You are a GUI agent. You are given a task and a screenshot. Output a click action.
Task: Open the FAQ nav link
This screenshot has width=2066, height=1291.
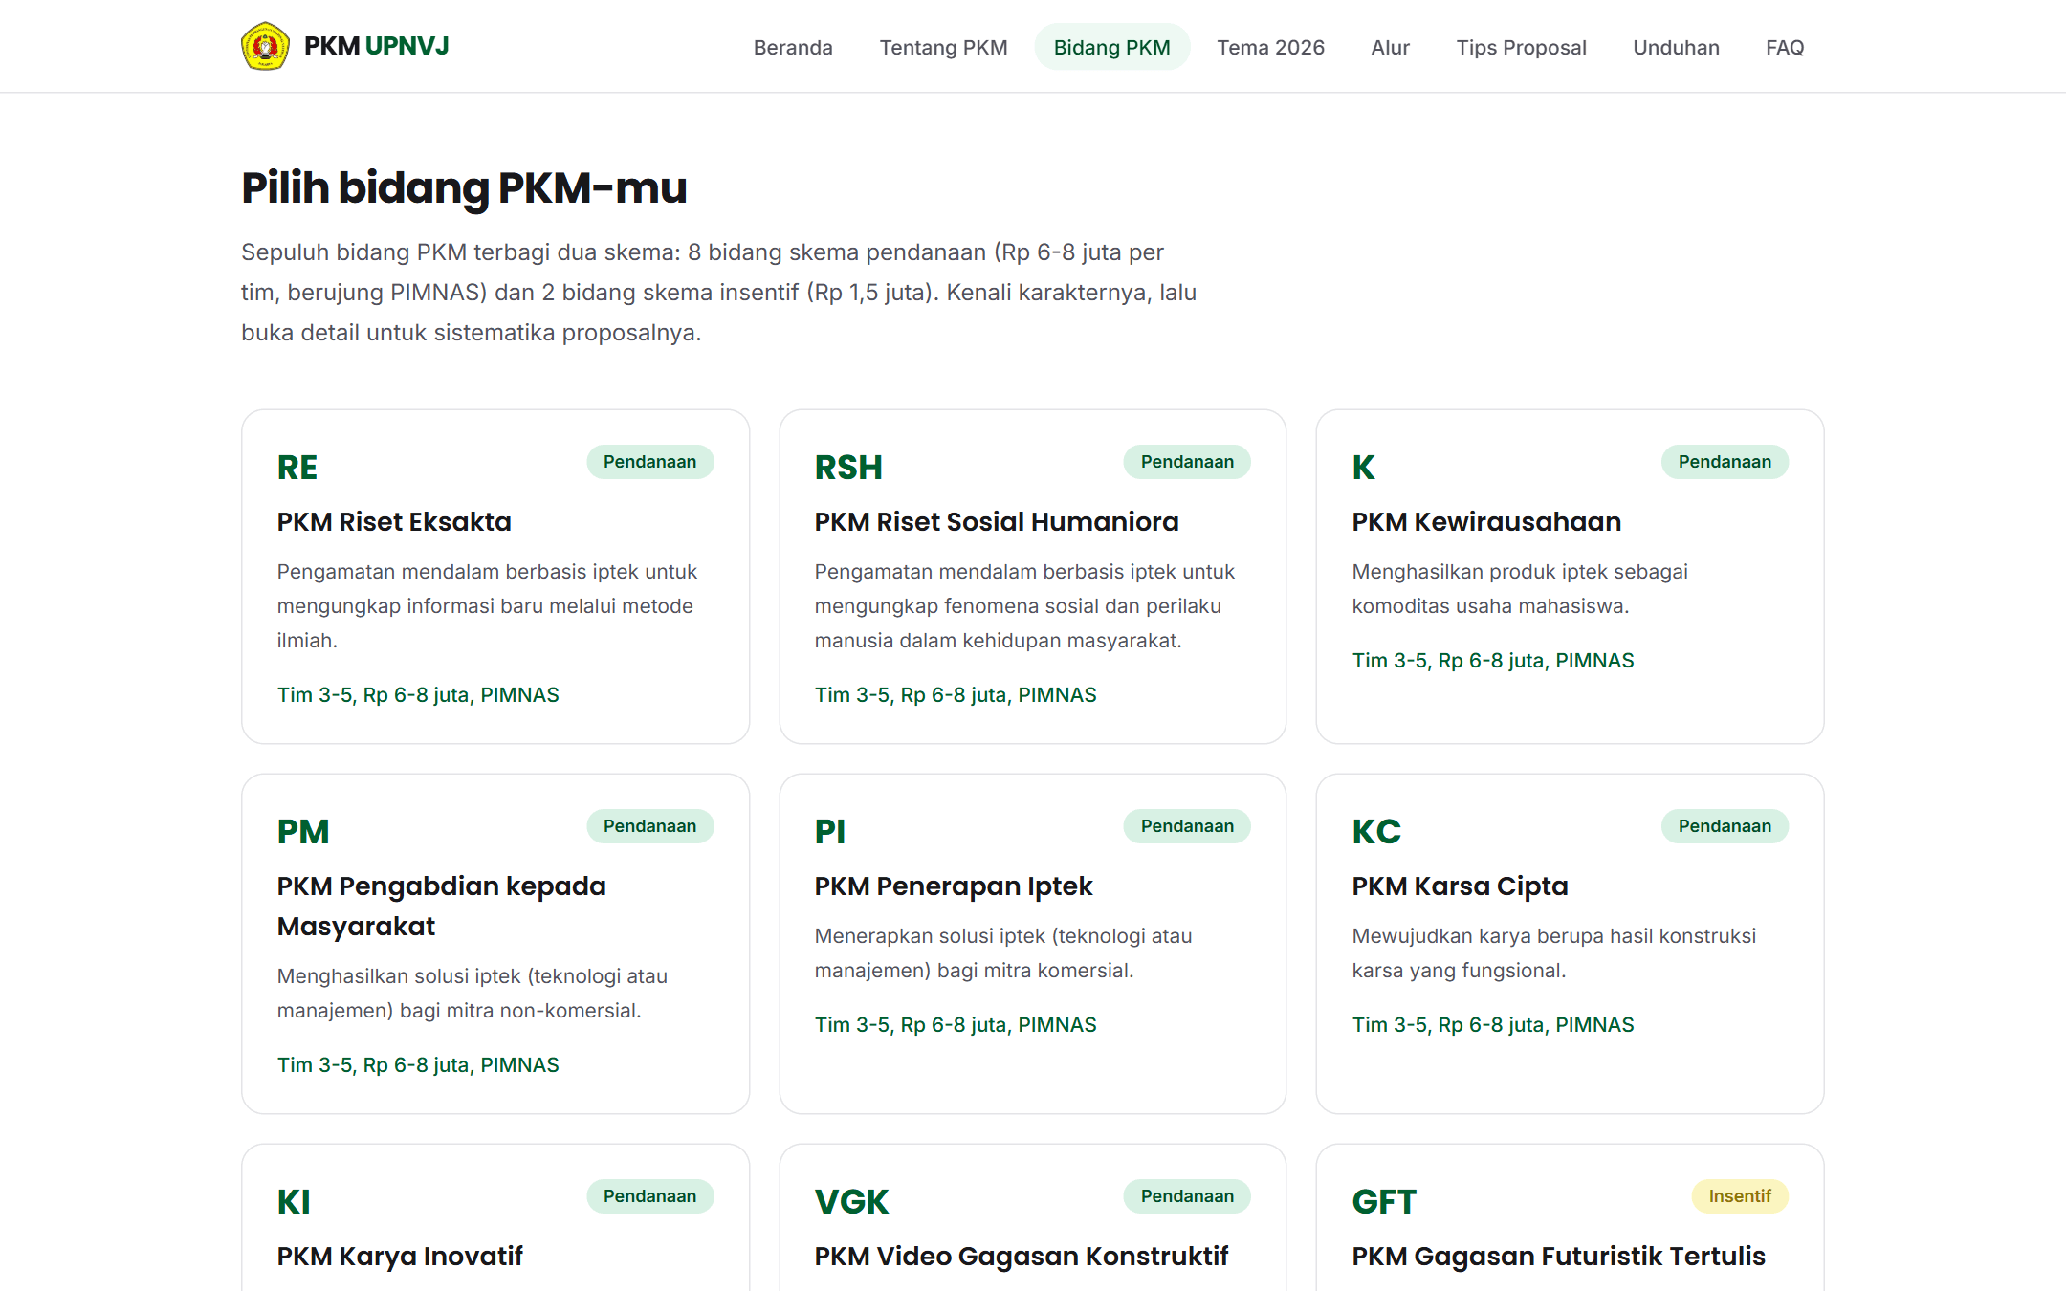point(1785,47)
